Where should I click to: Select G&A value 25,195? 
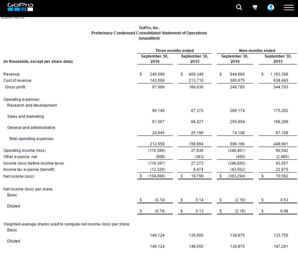tap(197, 133)
